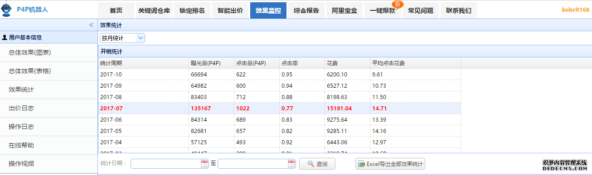Viewport: 592px width, 175px height.
Task: Switch to 锁定排名 tab
Action: [x=192, y=10]
